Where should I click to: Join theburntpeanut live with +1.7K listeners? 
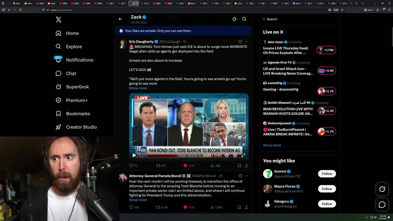[x=326, y=131]
